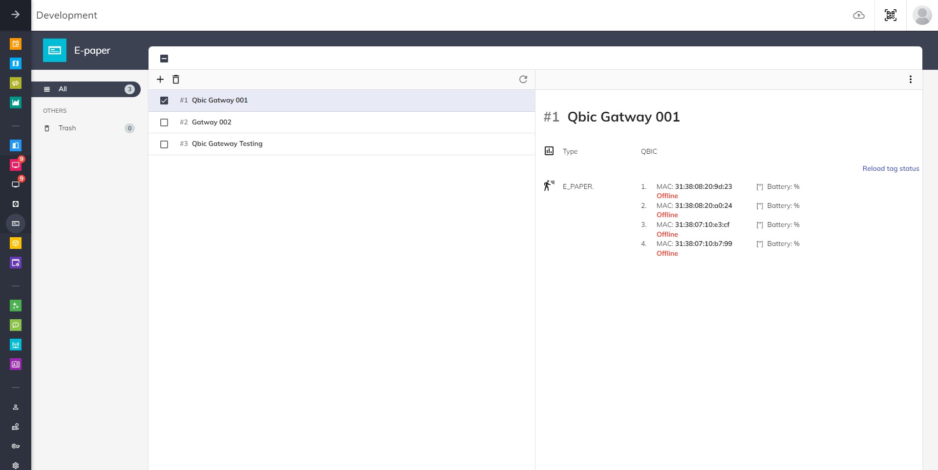This screenshot has height=470, width=938.
Task: Open the orange calendar icon in sidebar
Action: click(x=16, y=44)
